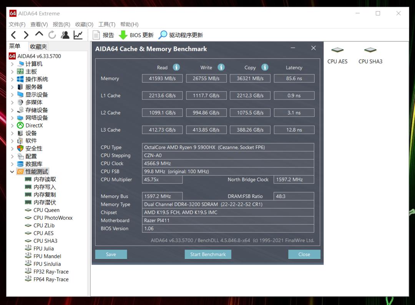Switch to 菜单 menu tab

click(x=15, y=46)
